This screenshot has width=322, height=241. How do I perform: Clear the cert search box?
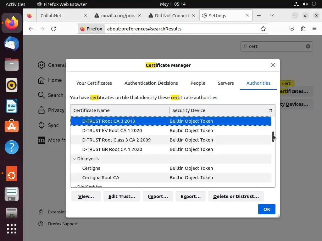pos(308,46)
